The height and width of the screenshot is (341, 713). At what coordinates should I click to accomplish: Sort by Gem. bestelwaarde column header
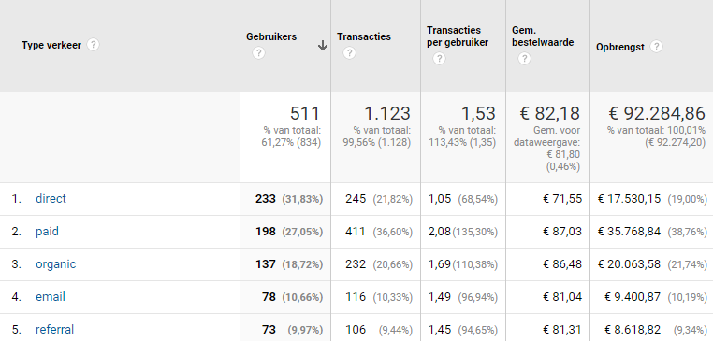point(543,36)
